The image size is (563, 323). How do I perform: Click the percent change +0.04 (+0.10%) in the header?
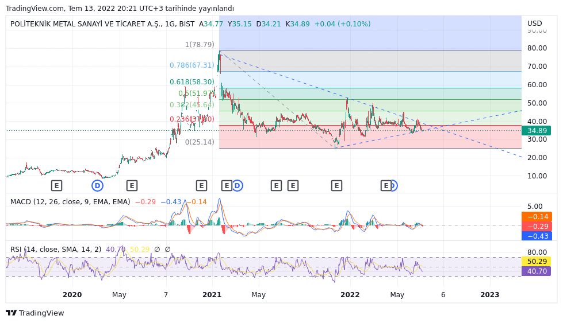tap(343, 24)
